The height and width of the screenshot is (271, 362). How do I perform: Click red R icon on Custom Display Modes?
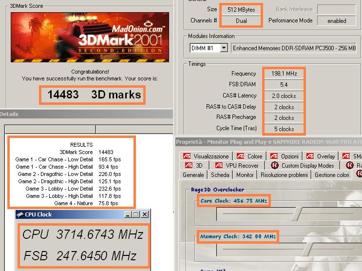coord(274,165)
